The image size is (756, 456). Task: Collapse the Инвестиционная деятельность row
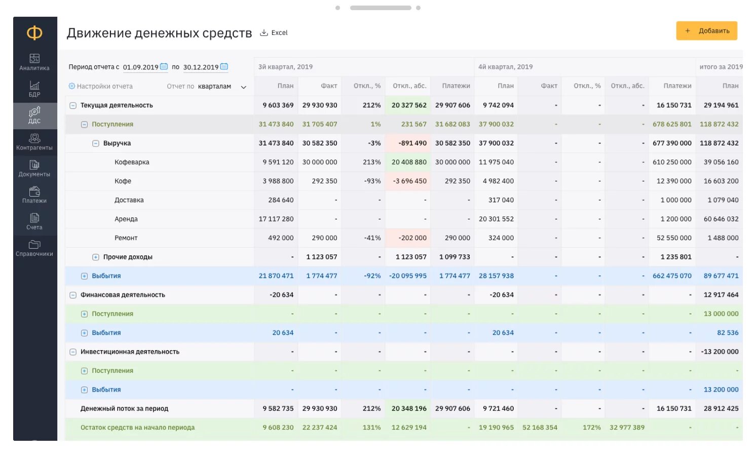pyautogui.click(x=73, y=352)
